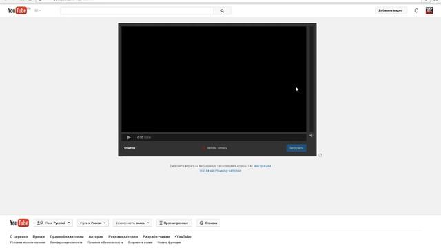Open the Условия использования footer link
The width and height of the screenshot is (441, 248).
pyautogui.click(x=28, y=242)
